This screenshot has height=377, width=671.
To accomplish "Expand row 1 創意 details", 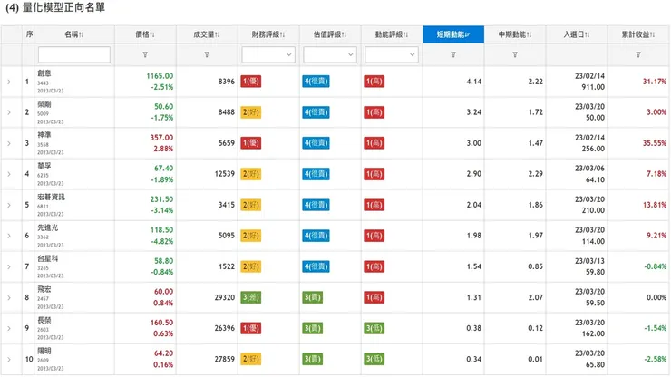I will click(9, 82).
